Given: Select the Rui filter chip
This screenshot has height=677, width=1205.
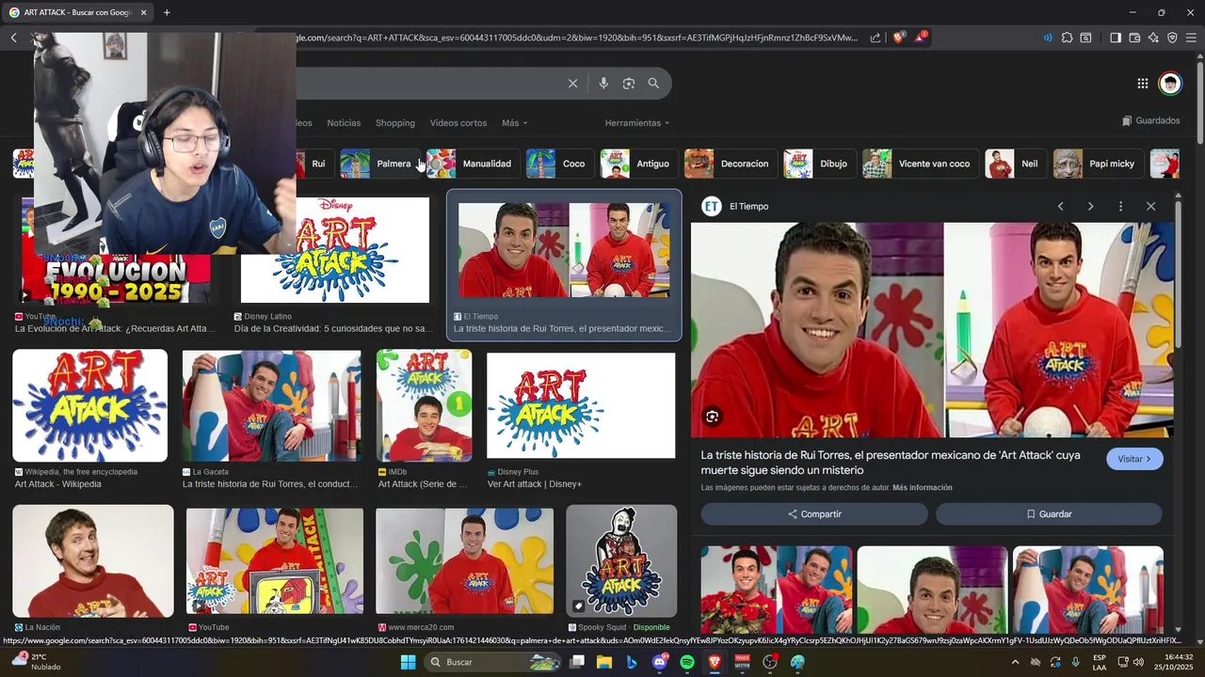Looking at the screenshot, I should (x=316, y=164).
